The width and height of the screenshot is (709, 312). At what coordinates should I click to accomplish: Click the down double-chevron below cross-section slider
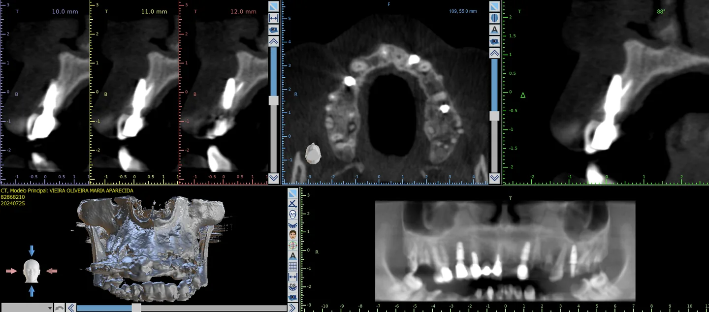274,178
